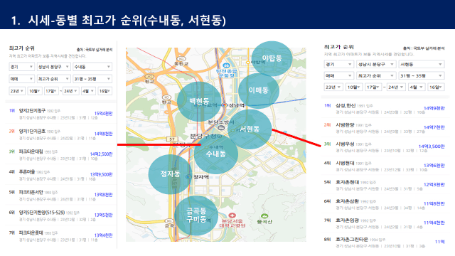
Task: Open right panel 23년 start year dropdown
Action: (x=333, y=87)
